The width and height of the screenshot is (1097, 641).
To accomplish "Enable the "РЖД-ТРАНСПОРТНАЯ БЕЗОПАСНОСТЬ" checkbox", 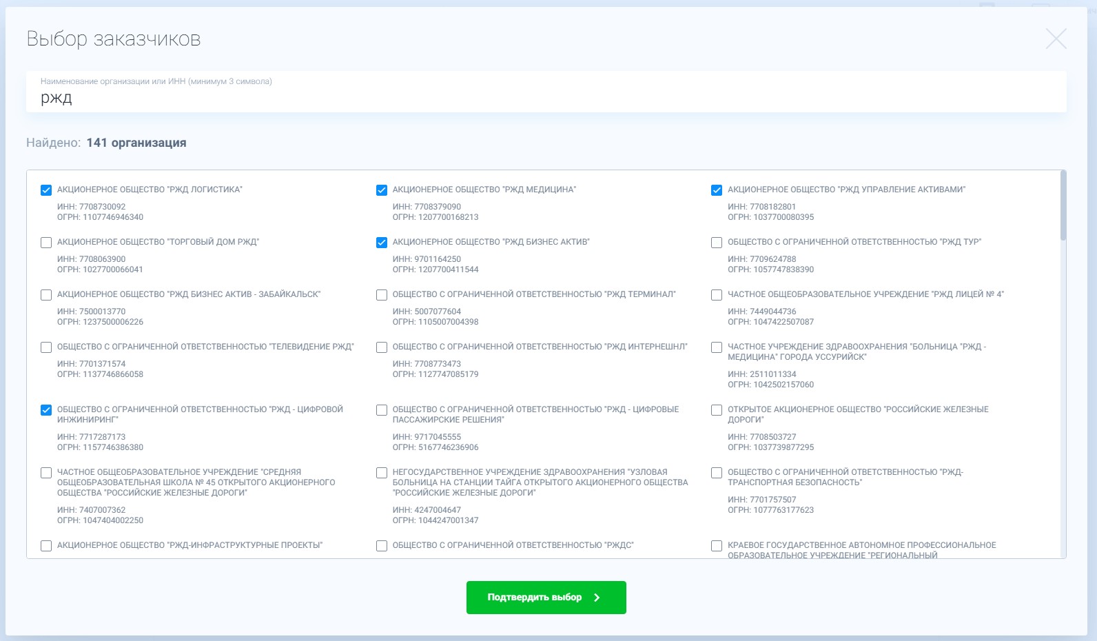I will click(x=717, y=473).
